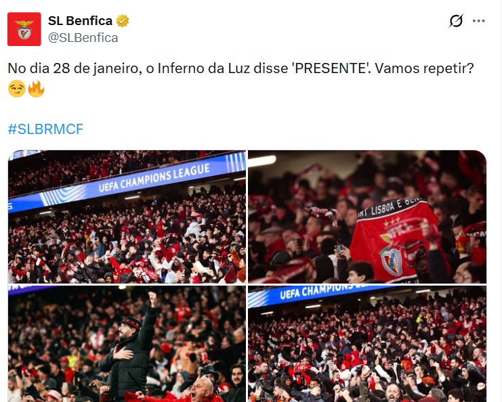
Task: Click the fire emoji
Action: (x=36, y=89)
